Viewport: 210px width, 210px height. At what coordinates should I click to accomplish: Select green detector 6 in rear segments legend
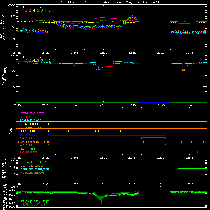(42, 61)
